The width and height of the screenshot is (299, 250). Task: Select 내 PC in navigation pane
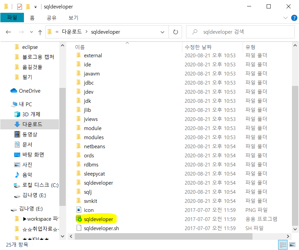(25, 104)
